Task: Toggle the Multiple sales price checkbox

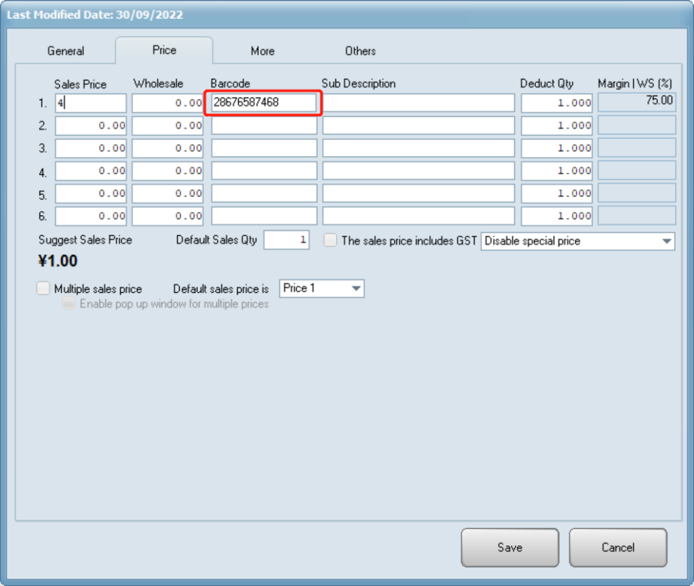Action: (x=43, y=289)
